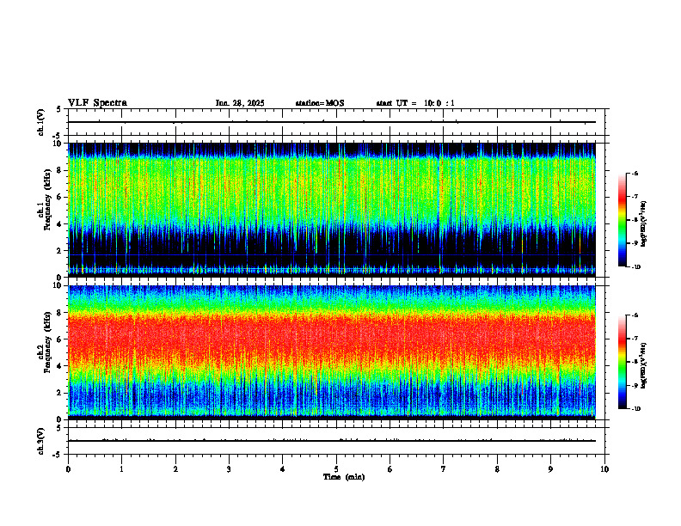Click the "-6" label on ch.2 color scale
The width and height of the screenshot is (681, 526).
635,315
